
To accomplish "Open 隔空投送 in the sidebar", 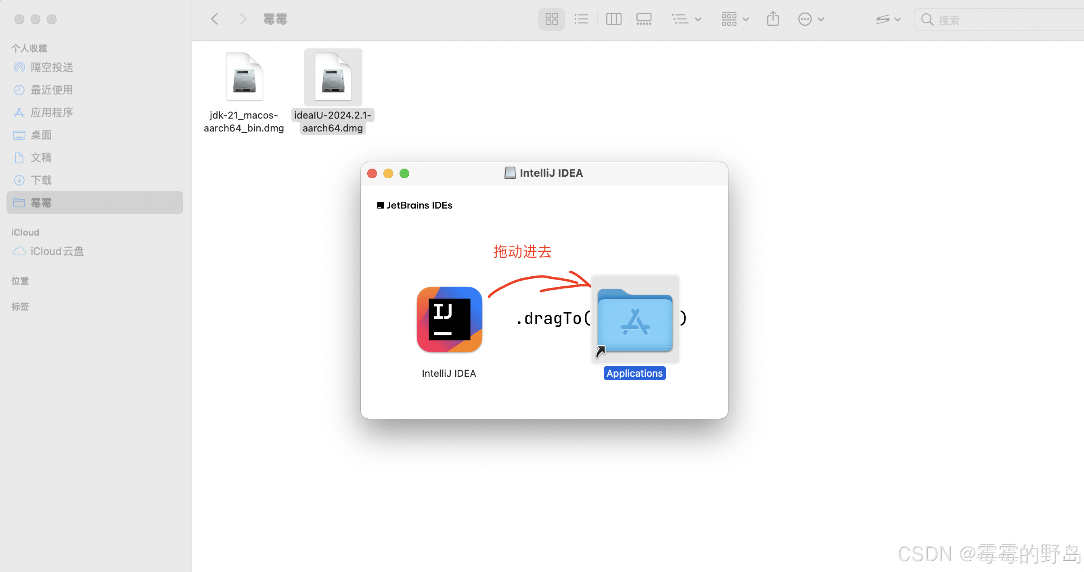I will [x=52, y=67].
